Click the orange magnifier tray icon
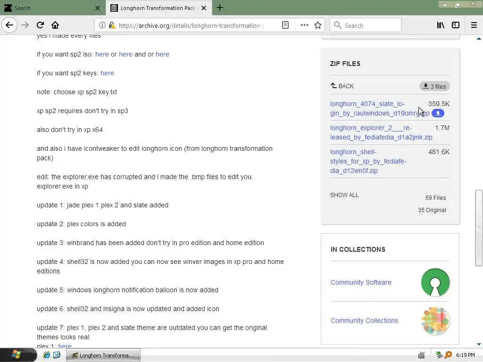 (448, 355)
